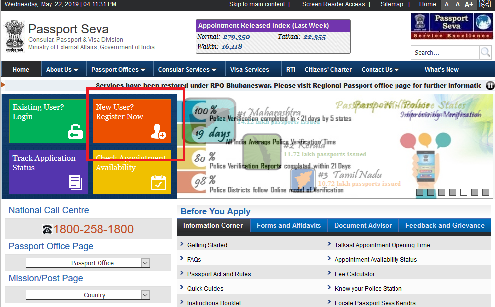Click the calendar icon on Check Appointment Availability
This screenshot has height=307, width=495.
tap(158, 183)
